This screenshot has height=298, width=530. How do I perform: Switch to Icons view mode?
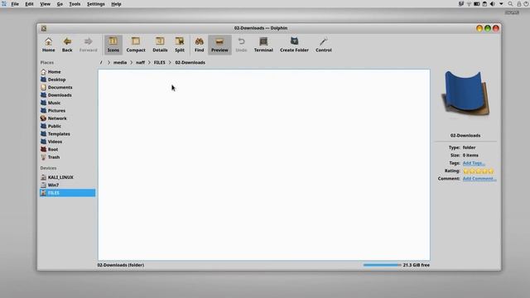113,45
